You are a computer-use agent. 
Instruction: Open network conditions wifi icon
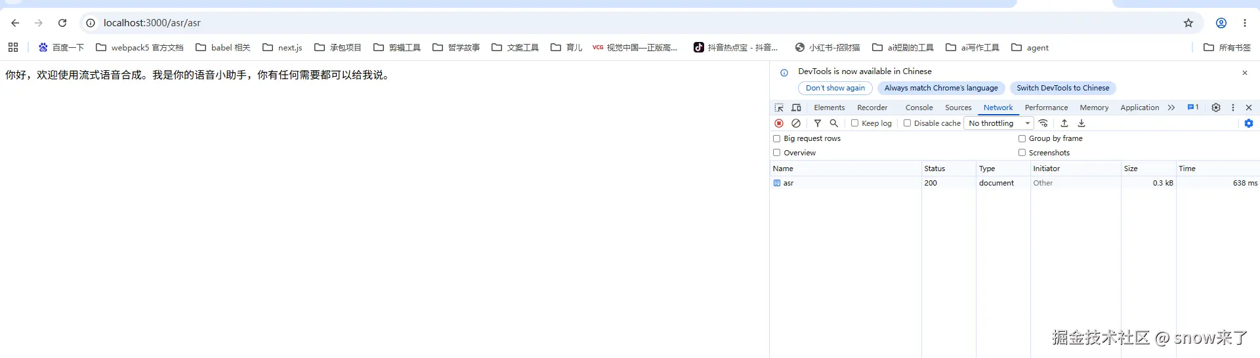[x=1043, y=123]
